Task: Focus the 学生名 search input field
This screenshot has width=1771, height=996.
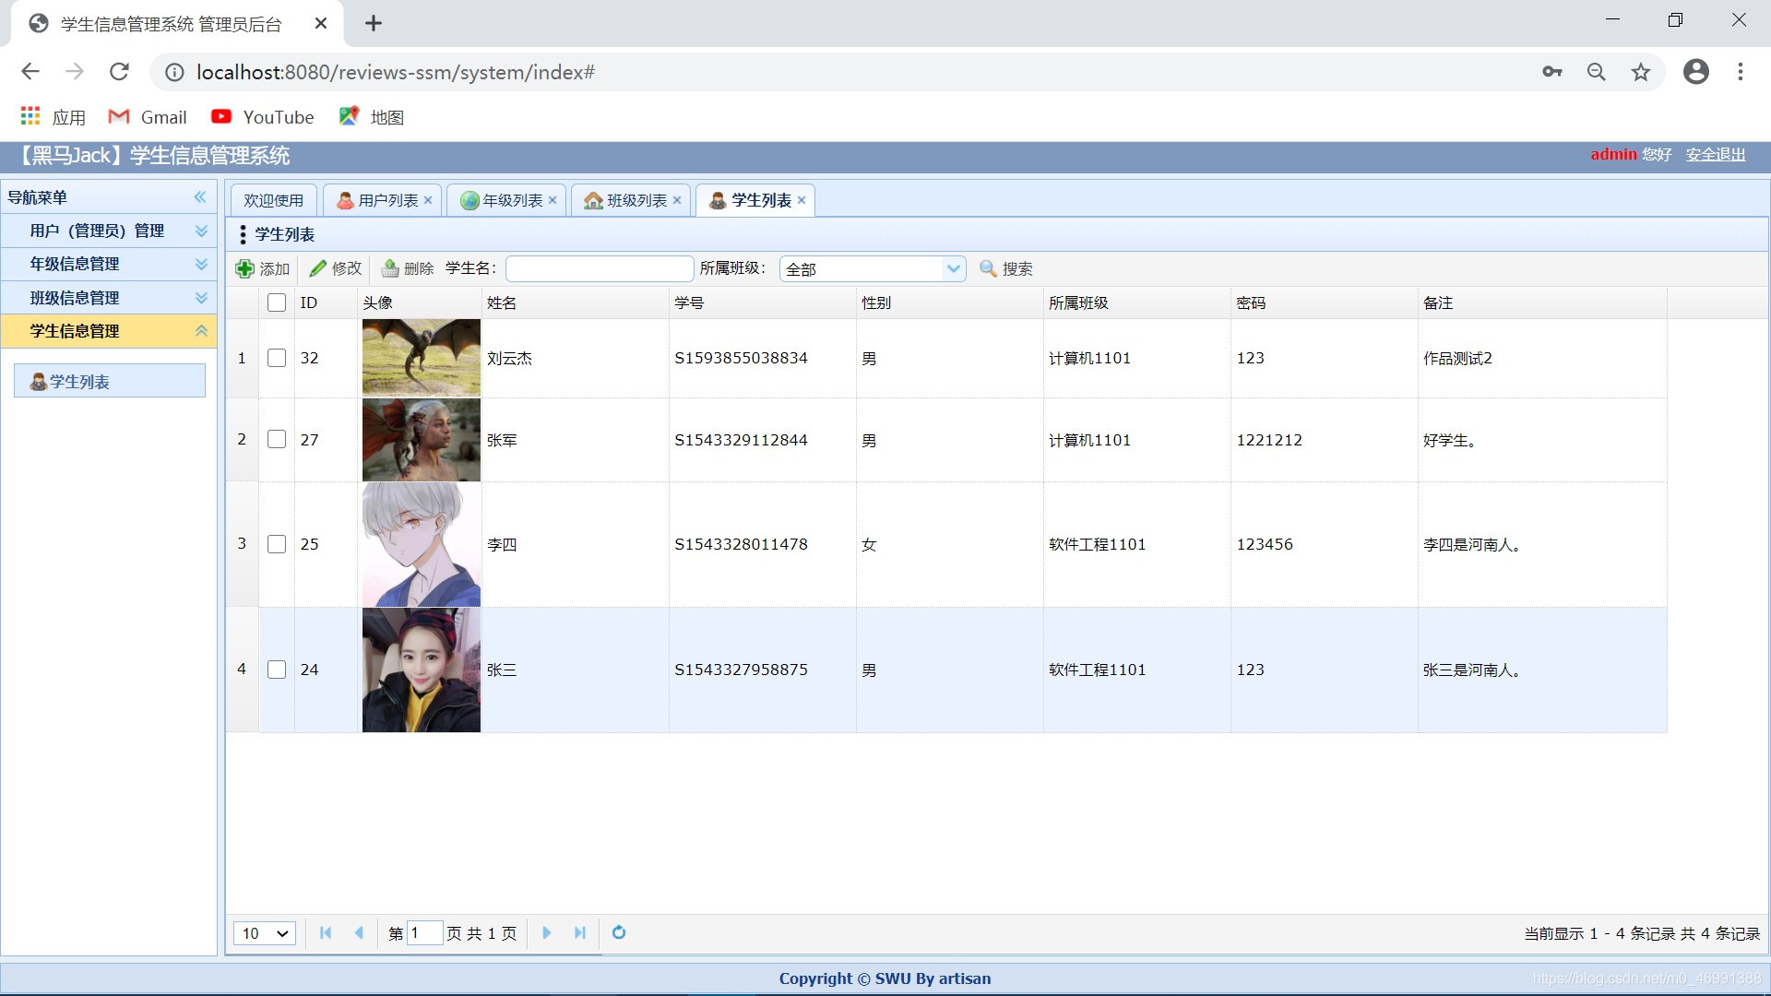Action: coord(600,268)
